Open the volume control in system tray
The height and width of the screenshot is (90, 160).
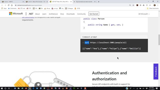click(143, 88)
